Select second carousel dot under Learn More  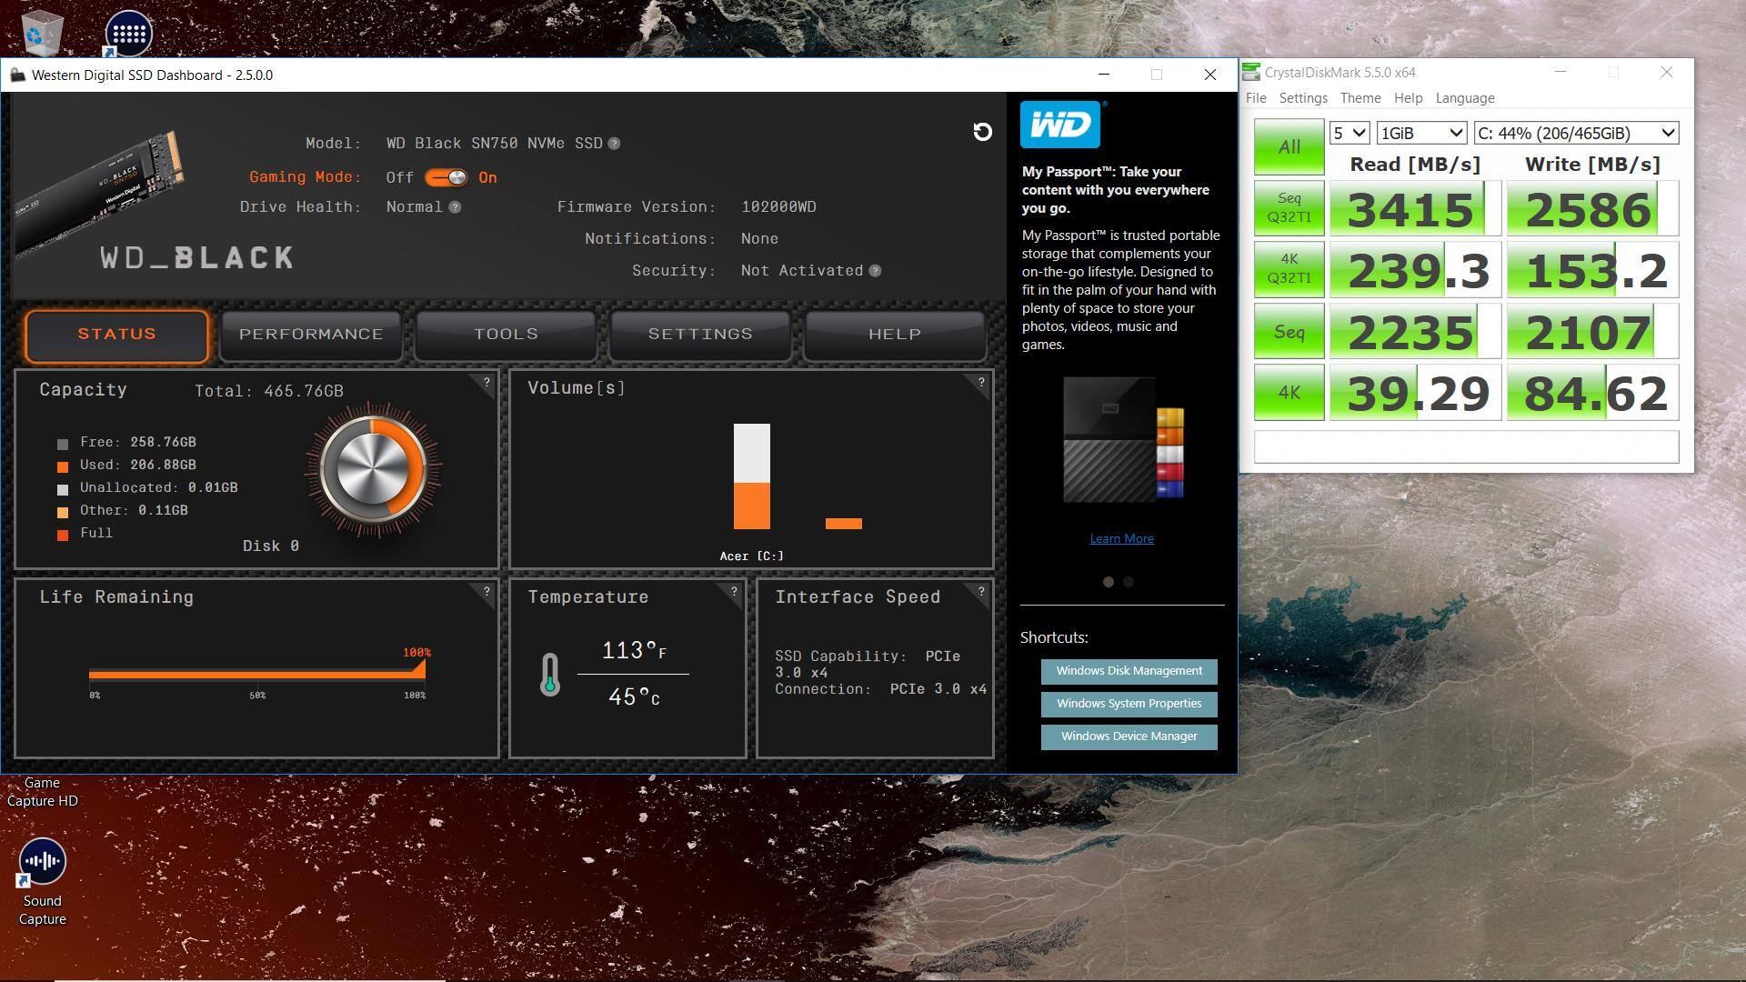click(1129, 582)
